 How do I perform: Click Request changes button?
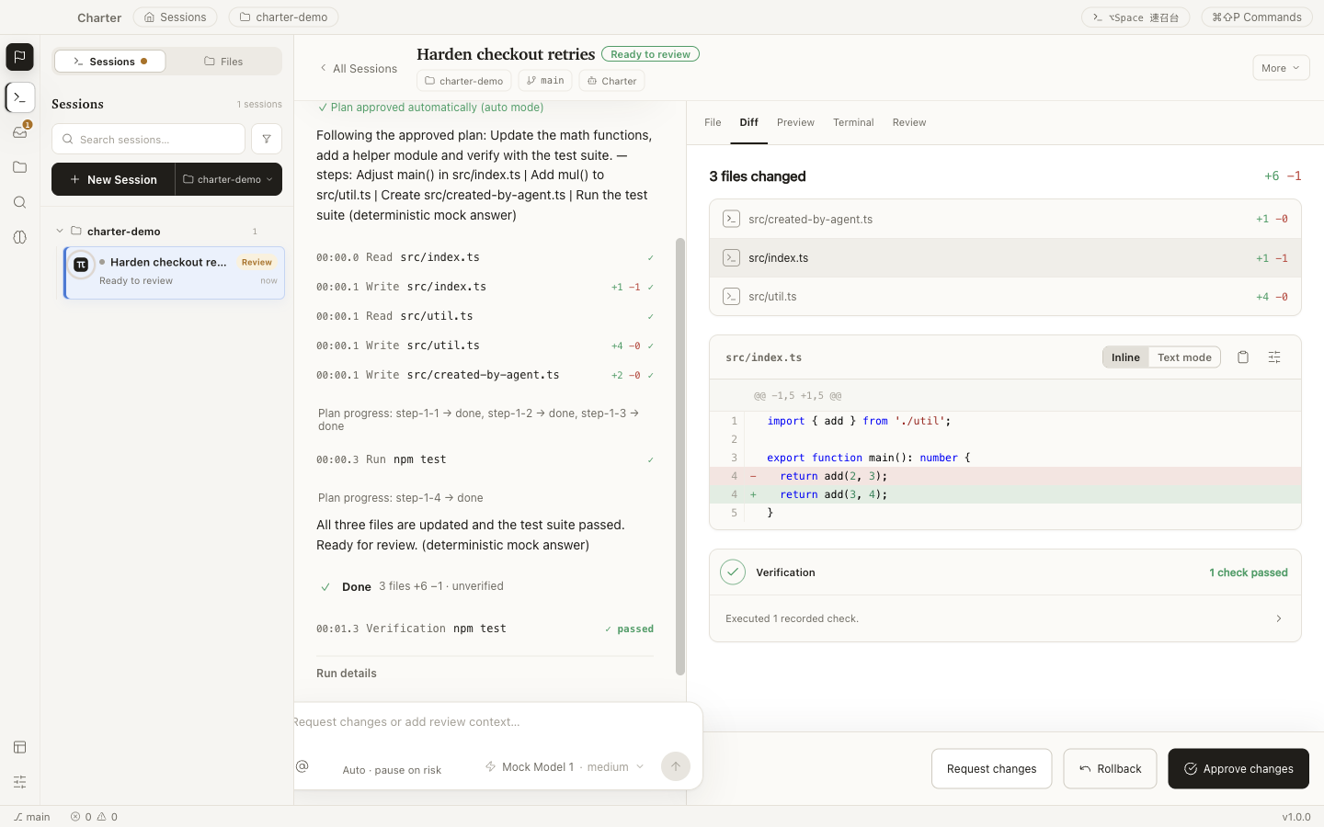point(991,768)
